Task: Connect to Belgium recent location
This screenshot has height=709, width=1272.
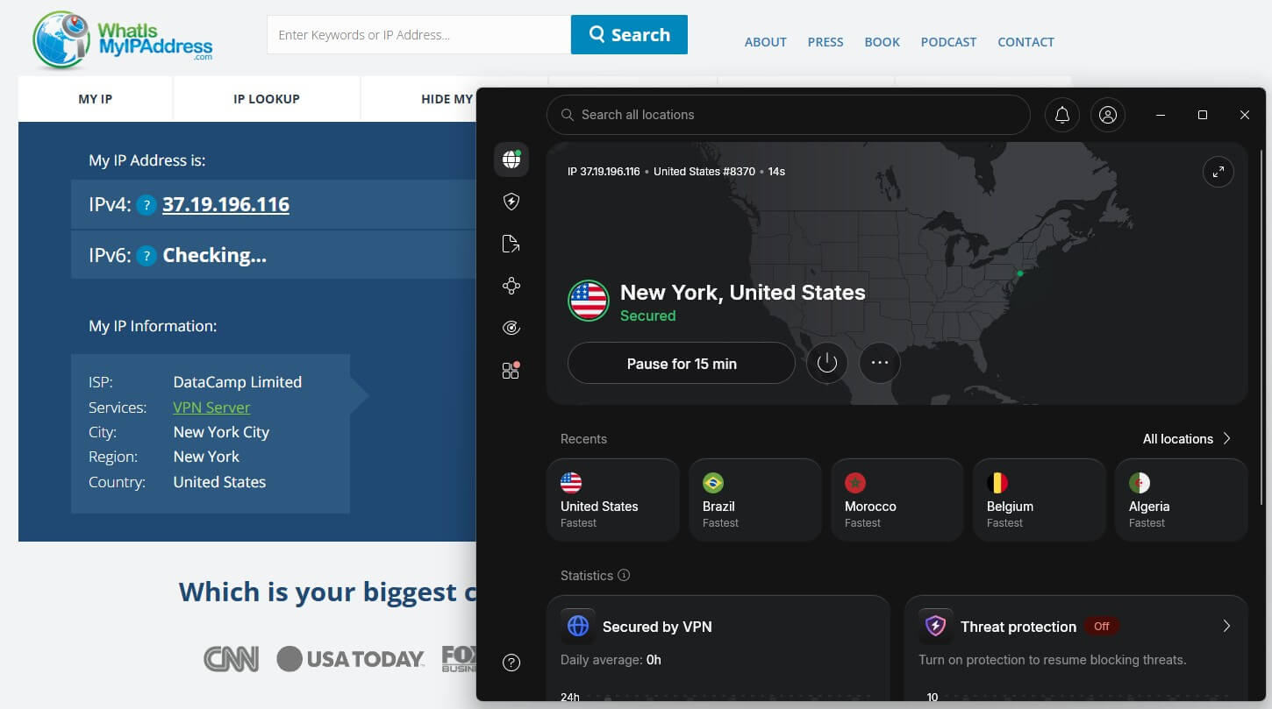Action: point(1040,500)
